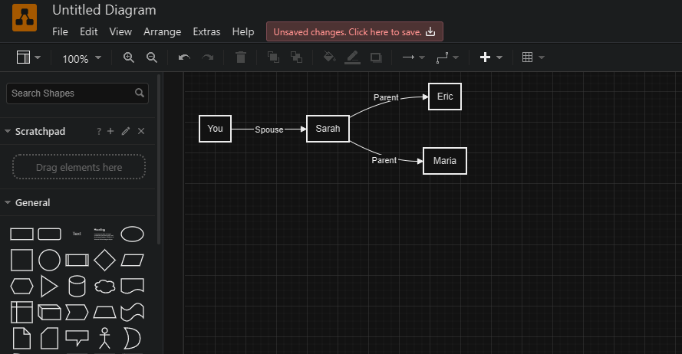
Task: Open the Waypoints style dropdown
Action: (x=446, y=57)
